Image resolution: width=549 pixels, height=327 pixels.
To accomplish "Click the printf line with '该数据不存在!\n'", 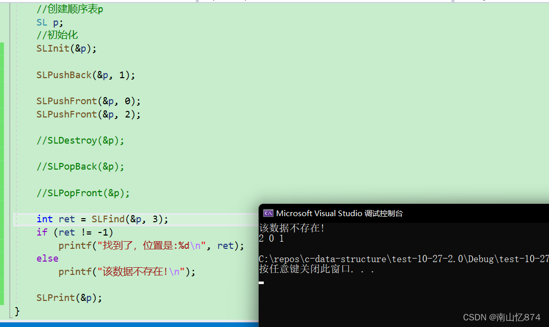I will [x=127, y=272].
